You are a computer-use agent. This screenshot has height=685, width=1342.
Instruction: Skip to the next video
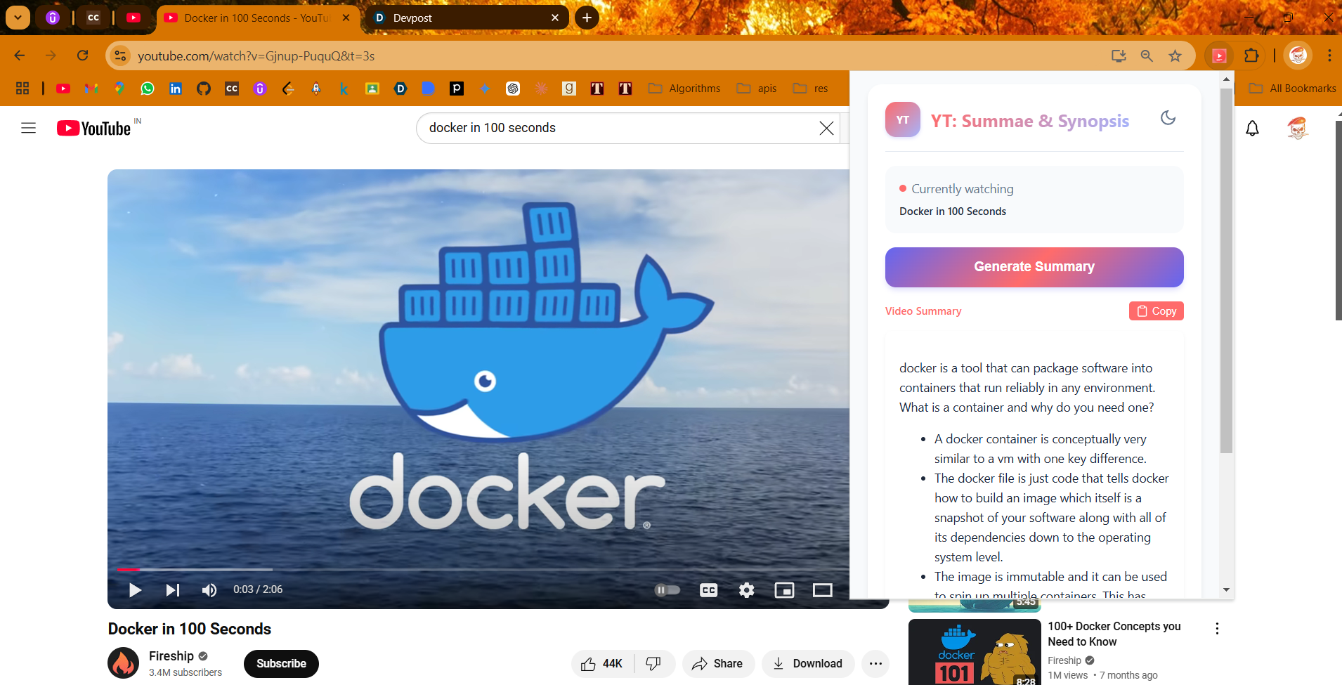172,590
